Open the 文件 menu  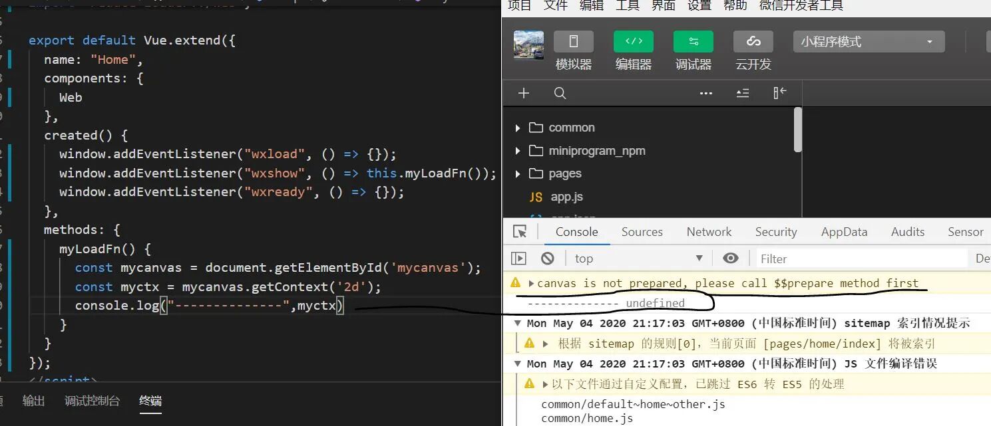pyautogui.click(x=556, y=6)
